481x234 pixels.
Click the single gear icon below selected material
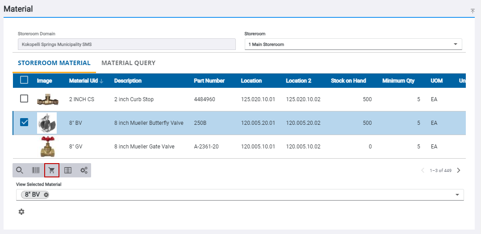tap(21, 212)
